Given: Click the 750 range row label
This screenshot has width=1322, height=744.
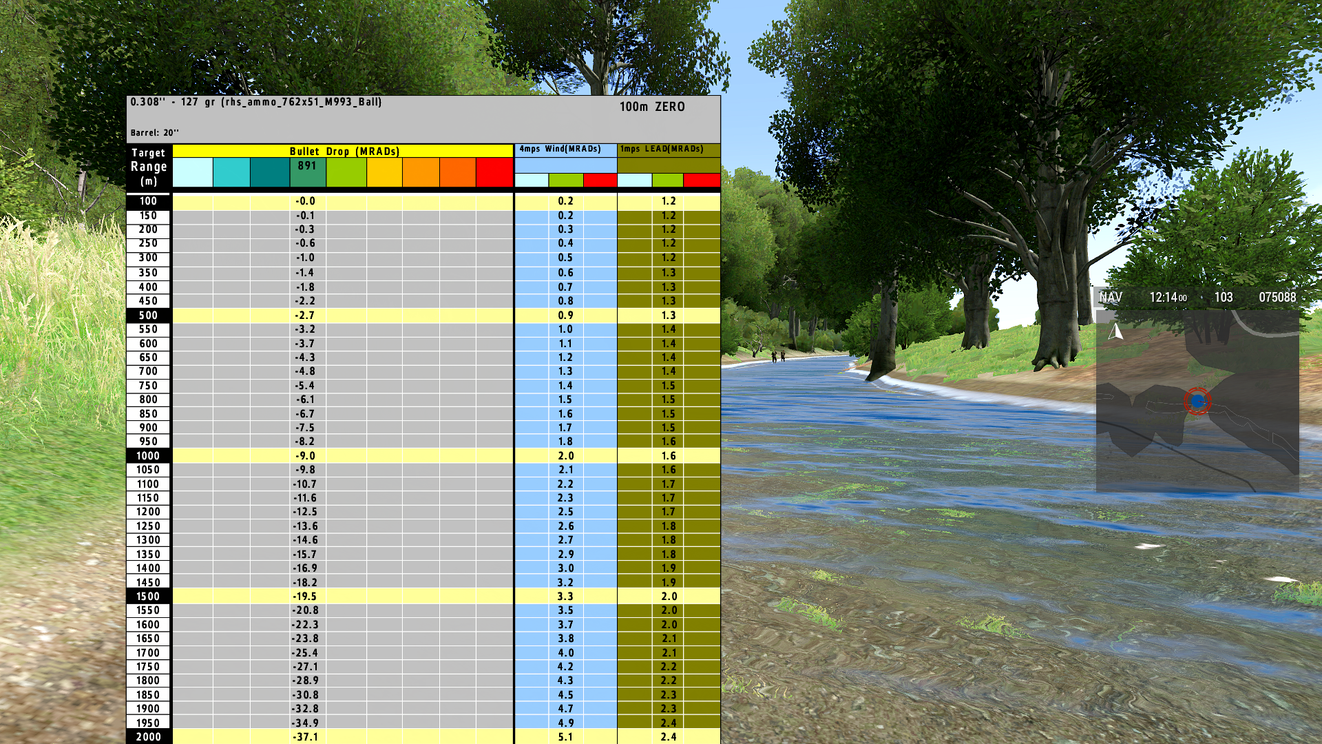Looking at the screenshot, I should (149, 386).
